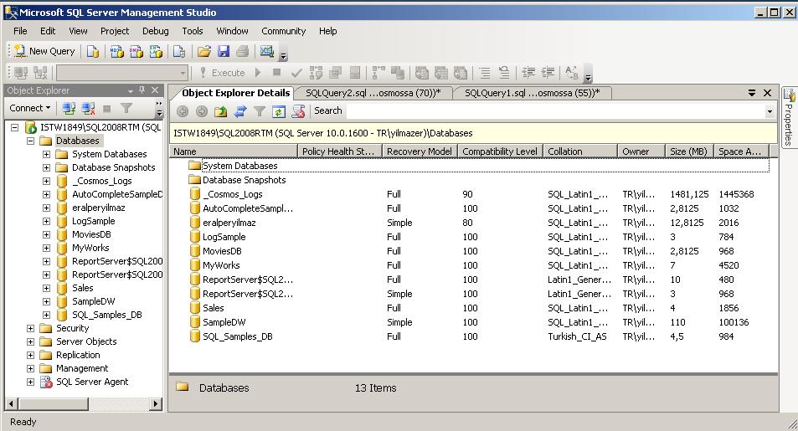The height and width of the screenshot is (431, 798).
Task: Click the Synchronize icon in details toolbar
Action: (239, 111)
